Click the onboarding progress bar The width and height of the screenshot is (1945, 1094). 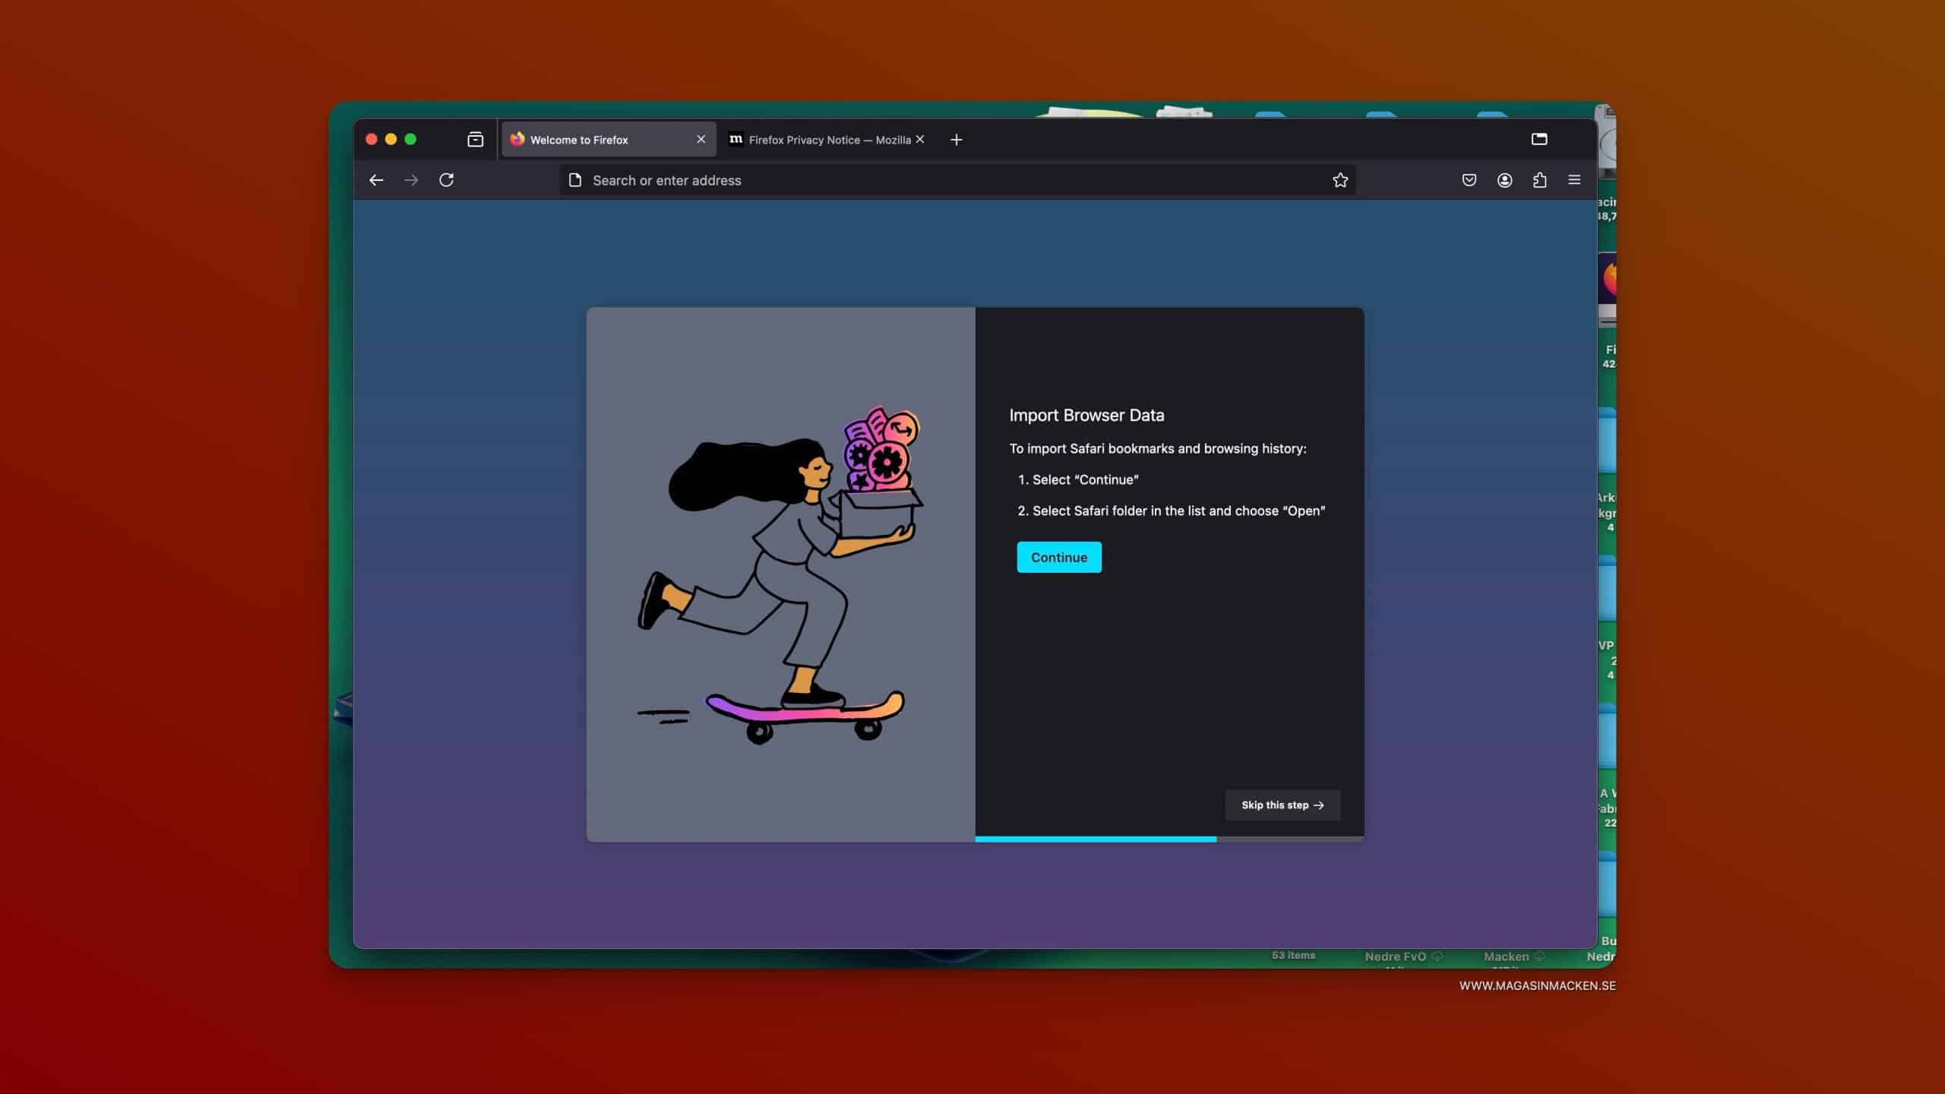[x=1169, y=839]
